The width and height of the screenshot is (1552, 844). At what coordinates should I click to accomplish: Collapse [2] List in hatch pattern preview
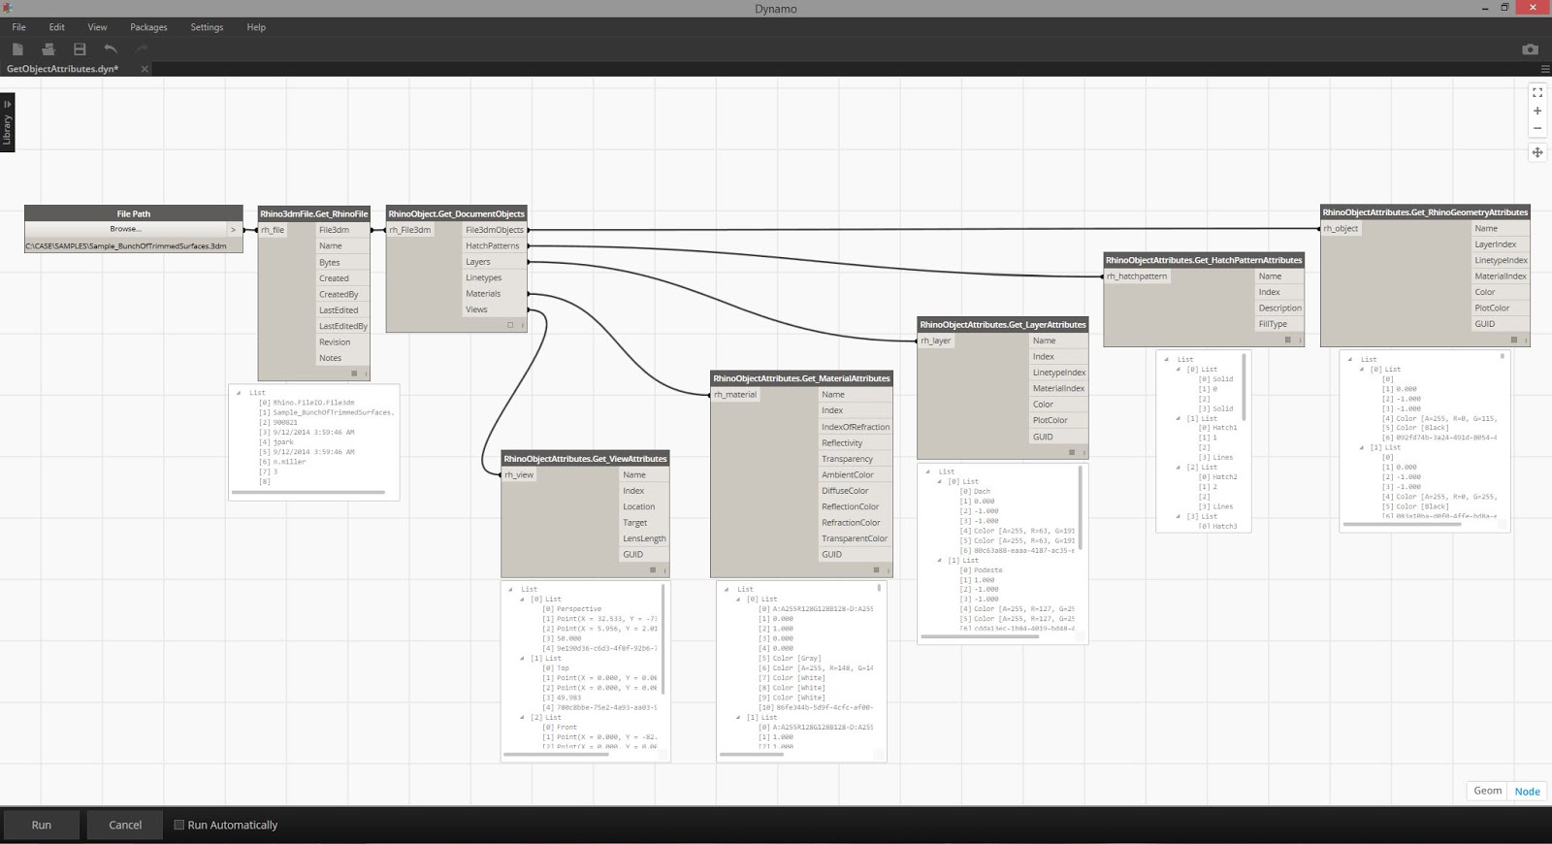(x=1179, y=467)
